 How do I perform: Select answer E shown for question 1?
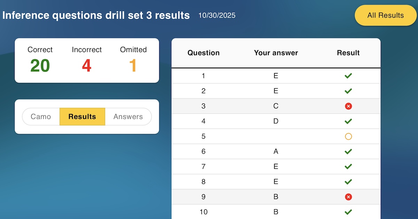276,76
